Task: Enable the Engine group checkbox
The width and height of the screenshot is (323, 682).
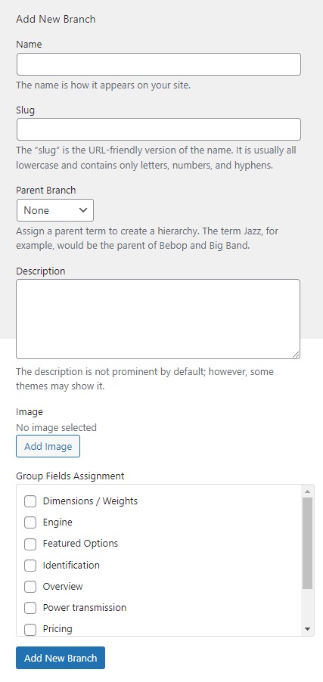Action: tap(30, 522)
